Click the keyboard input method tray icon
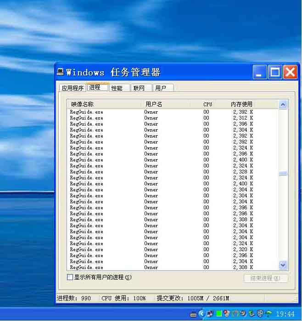Image resolution: width=302 pixels, height=321 pixels. 193,315
